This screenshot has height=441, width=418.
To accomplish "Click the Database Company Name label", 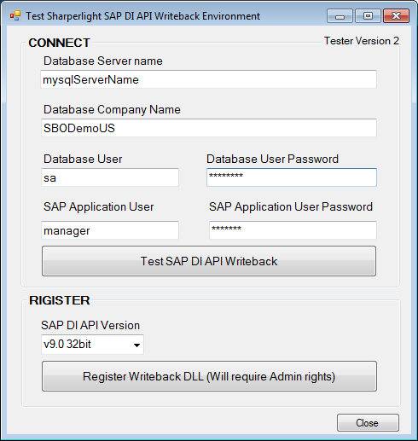I will pos(112,109).
